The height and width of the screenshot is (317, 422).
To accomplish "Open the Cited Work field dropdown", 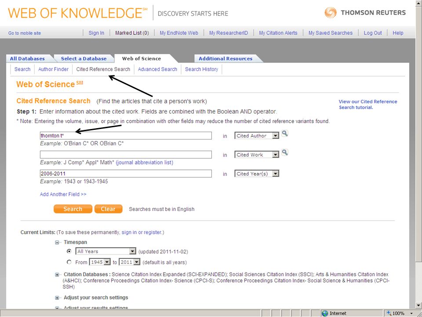I will [x=275, y=155].
